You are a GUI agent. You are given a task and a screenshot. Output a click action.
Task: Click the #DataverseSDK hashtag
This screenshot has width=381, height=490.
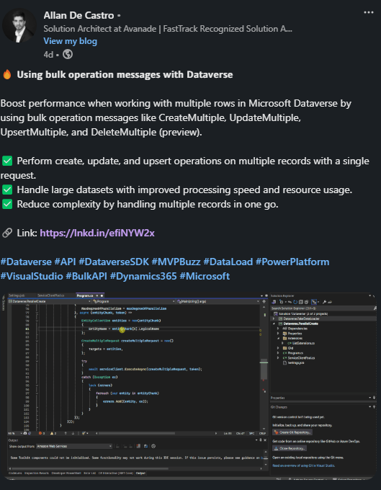114,262
